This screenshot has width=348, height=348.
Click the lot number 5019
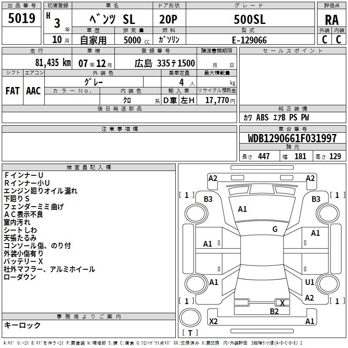coord(22,18)
